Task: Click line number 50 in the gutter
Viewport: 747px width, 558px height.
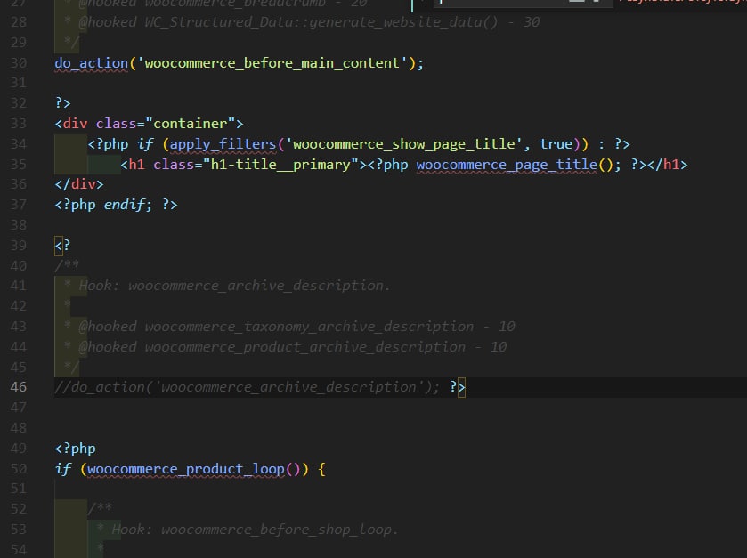Action: pos(19,469)
